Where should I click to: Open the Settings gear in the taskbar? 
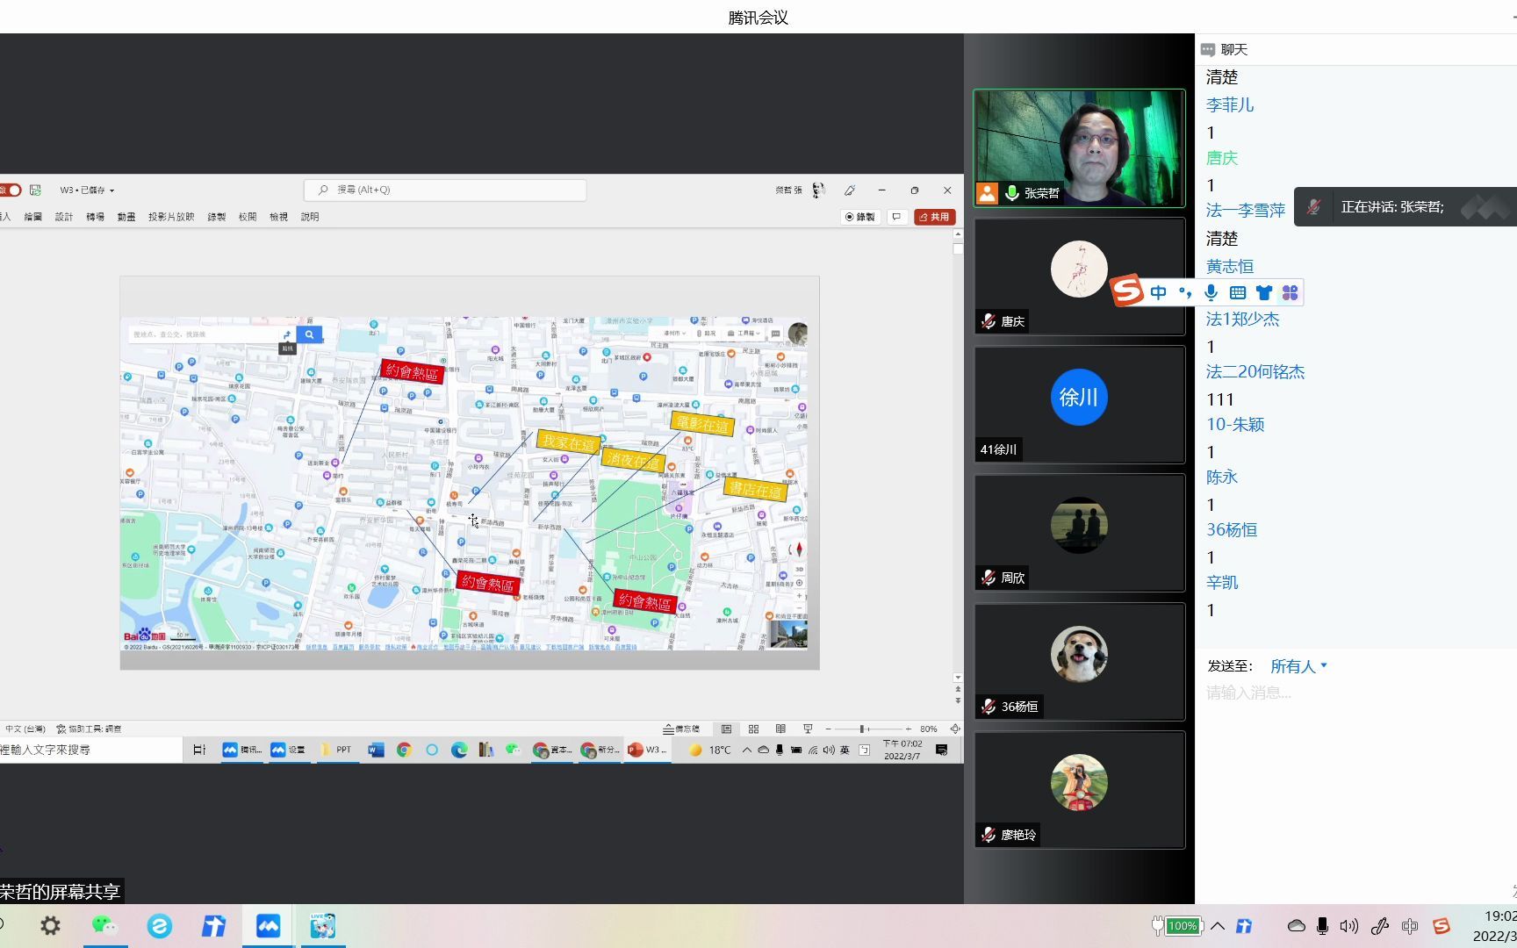click(50, 925)
